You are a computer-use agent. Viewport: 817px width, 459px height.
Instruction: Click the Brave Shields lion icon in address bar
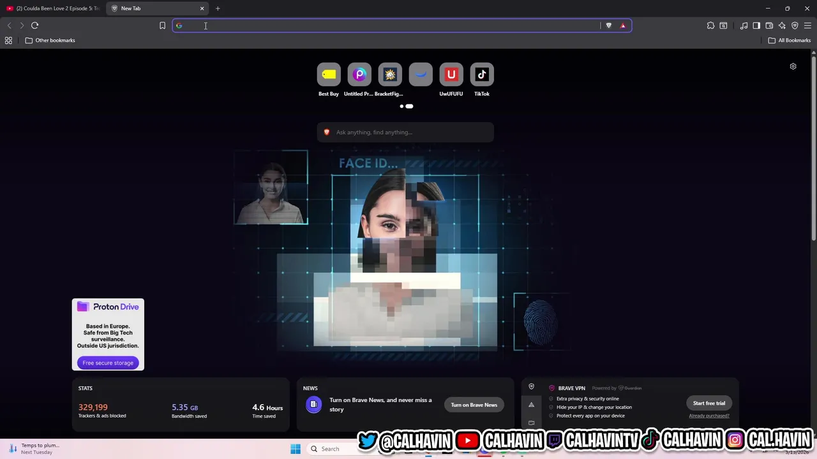[x=608, y=25]
